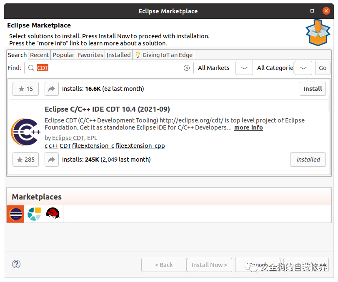Share the Eclipse C/C++ IDE CDT entry
The image size is (338, 282).
click(52, 160)
